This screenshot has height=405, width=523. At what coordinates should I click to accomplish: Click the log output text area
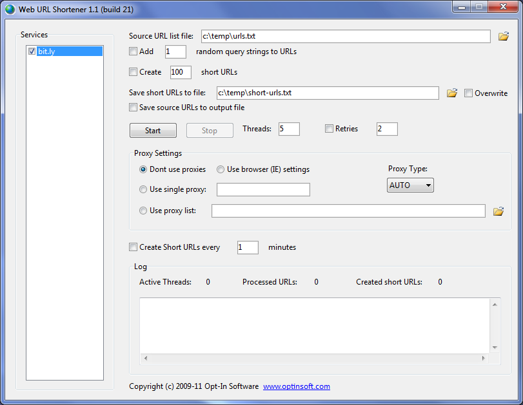pos(315,326)
